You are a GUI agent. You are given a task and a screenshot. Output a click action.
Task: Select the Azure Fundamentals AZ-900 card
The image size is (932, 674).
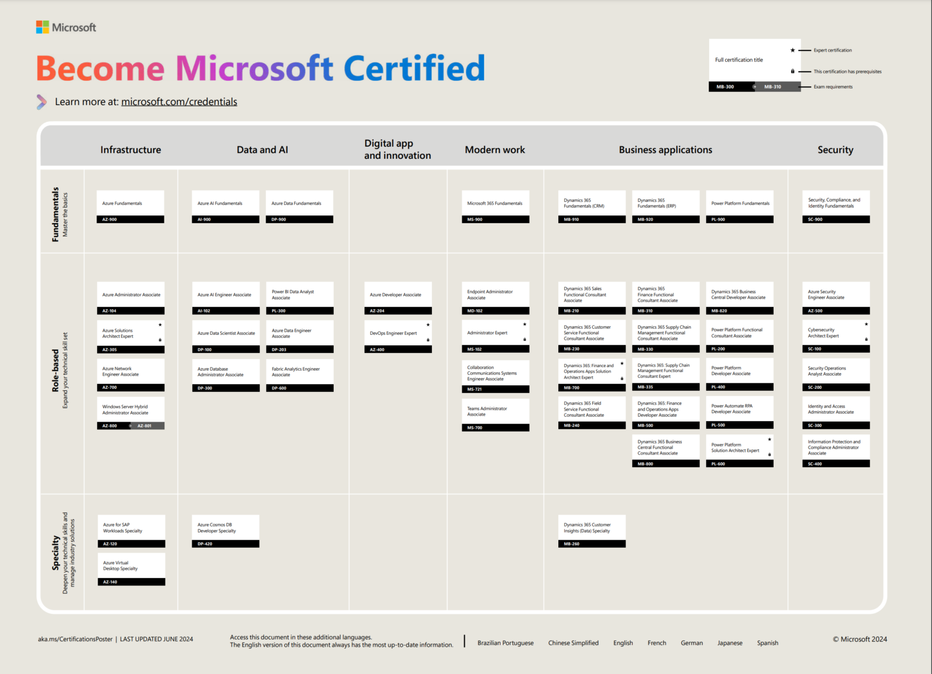(x=130, y=206)
